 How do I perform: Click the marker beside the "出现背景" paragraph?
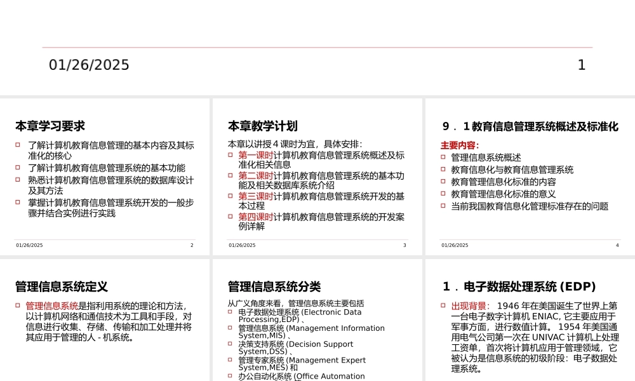pyautogui.click(x=443, y=305)
